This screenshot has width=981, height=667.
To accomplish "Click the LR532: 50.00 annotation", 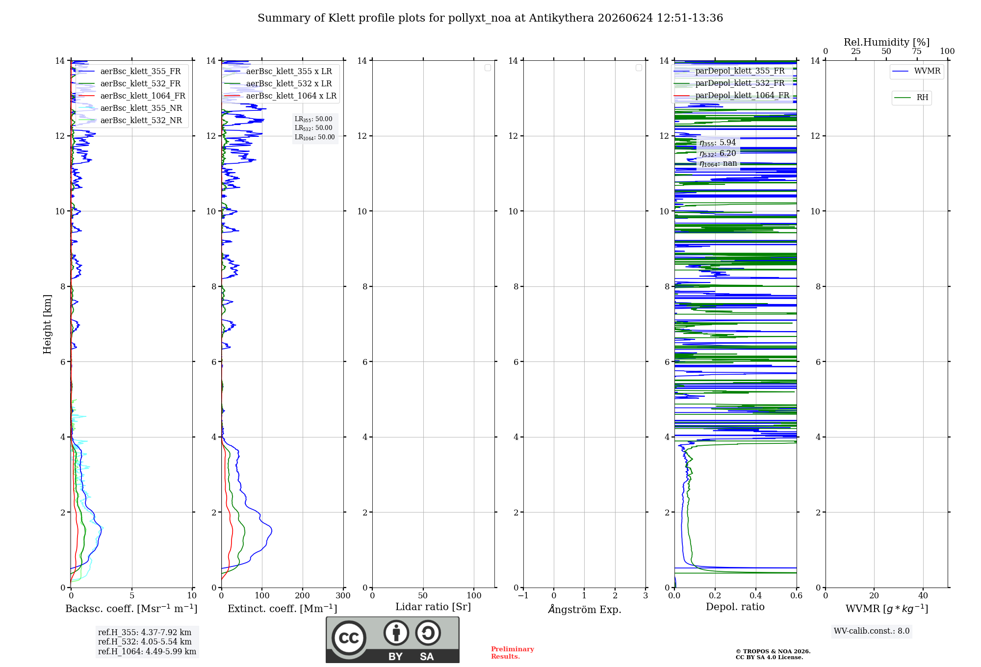I will [313, 128].
